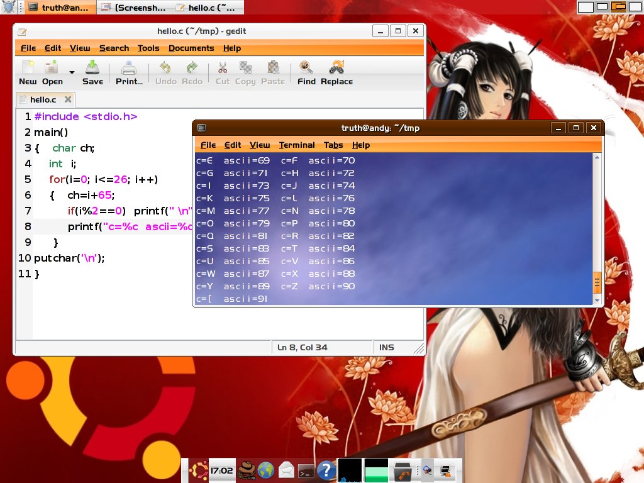Launch terminal from bottom panel icon
Screen dimensions: 644x483
[x=306, y=472]
